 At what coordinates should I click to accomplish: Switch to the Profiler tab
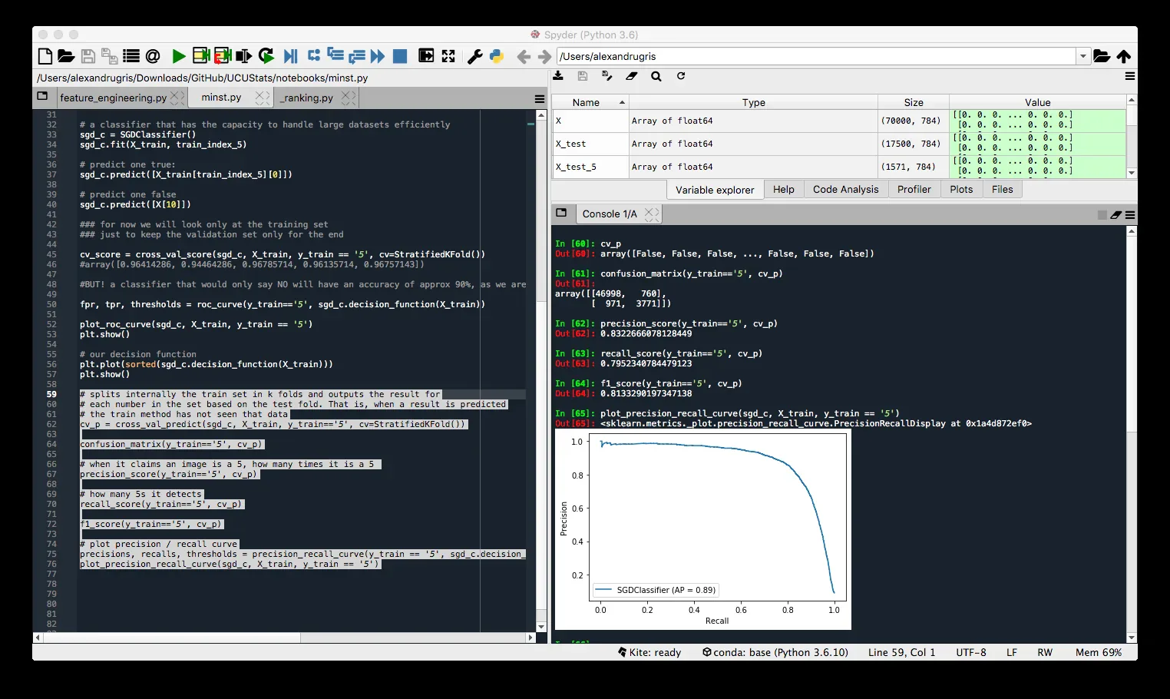click(x=914, y=190)
